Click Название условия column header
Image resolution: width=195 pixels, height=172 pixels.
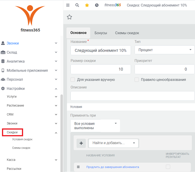[100, 155]
